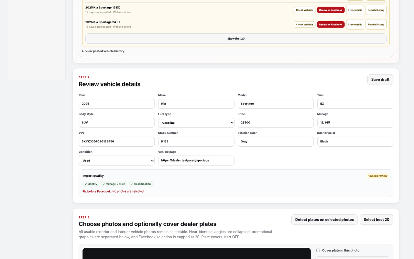Screen dimensions: 414x259
Task: Click the Review vehicle details heading
Action: point(109,84)
